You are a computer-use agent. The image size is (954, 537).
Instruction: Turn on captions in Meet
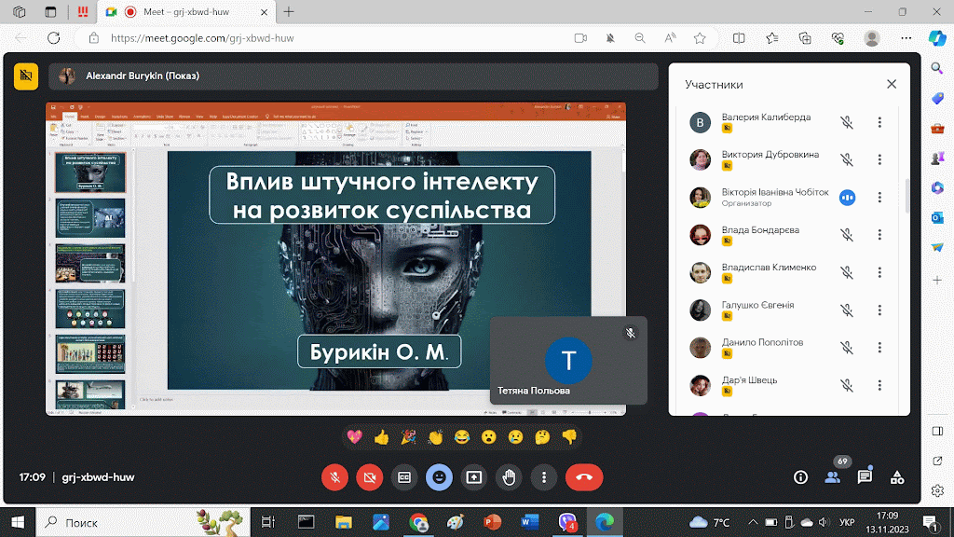coord(404,476)
